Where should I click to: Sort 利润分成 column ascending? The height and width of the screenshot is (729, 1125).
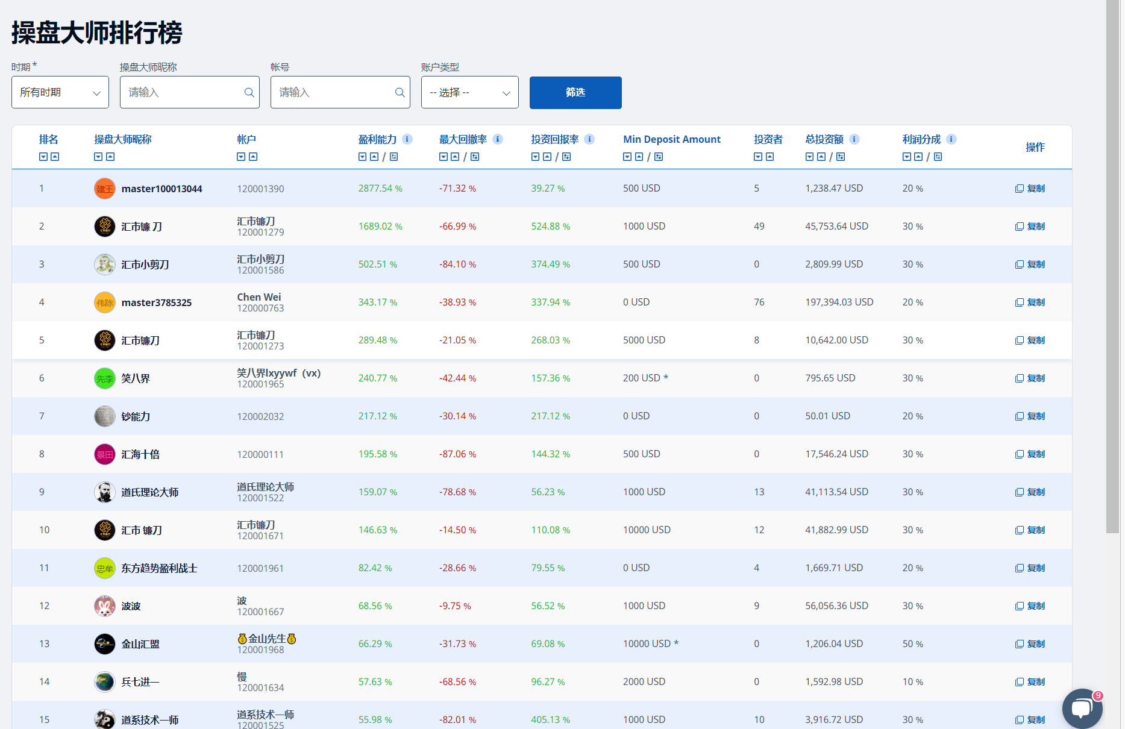click(x=918, y=157)
